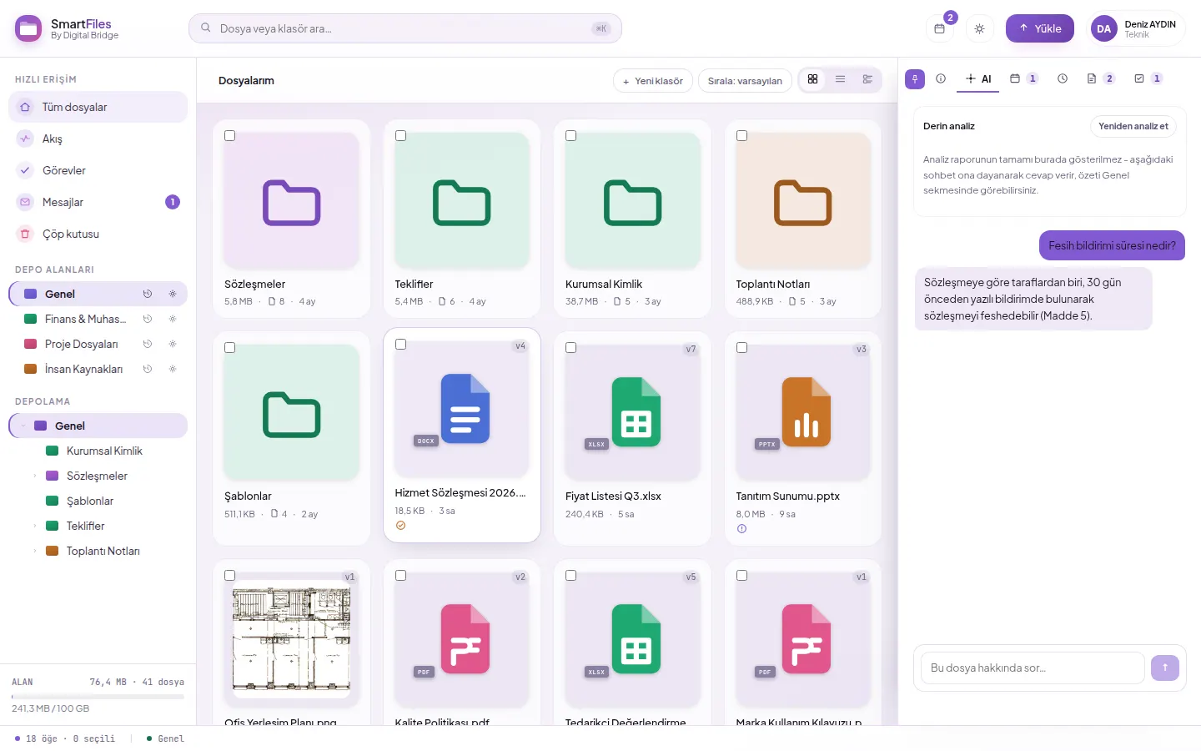
Task: Expand the Sözleşmeler tree node
Action: 35,476
